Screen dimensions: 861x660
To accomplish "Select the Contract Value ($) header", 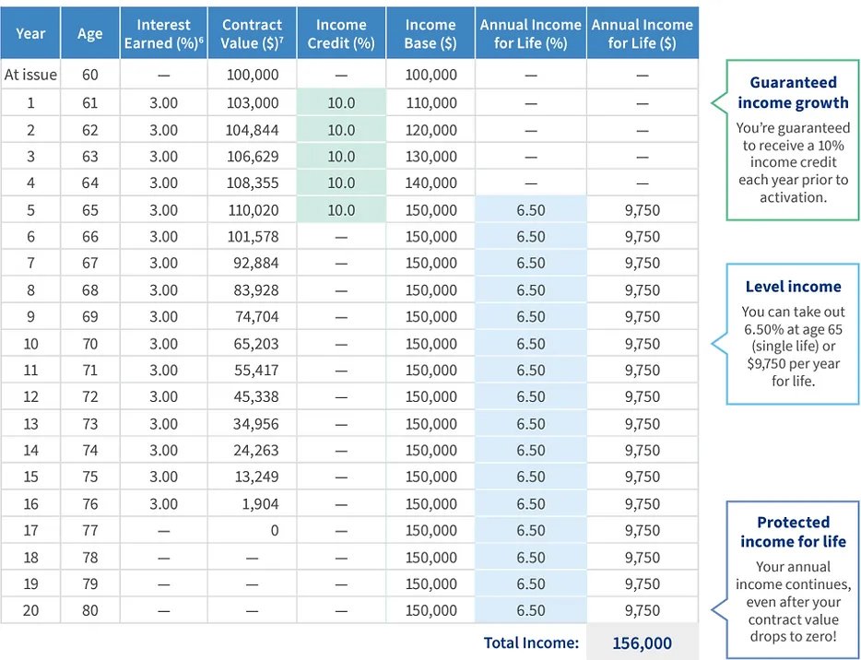I will tap(252, 33).
